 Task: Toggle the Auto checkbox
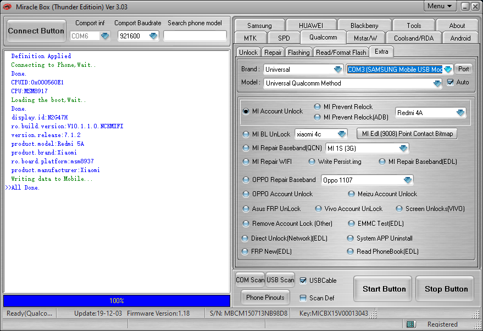tap(450, 82)
